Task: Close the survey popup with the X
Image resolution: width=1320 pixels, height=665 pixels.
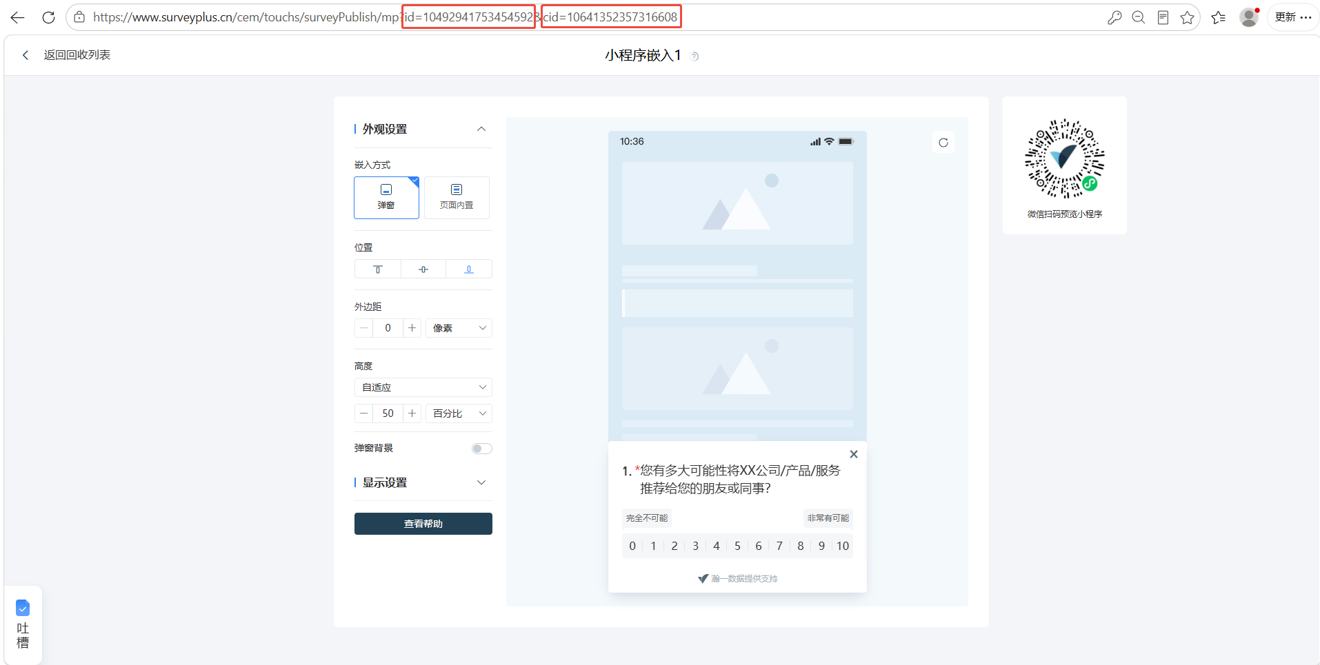Action: tap(854, 454)
